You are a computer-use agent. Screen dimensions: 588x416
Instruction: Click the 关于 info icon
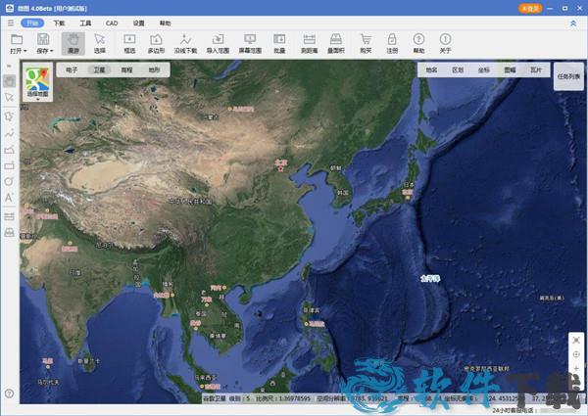(445, 43)
